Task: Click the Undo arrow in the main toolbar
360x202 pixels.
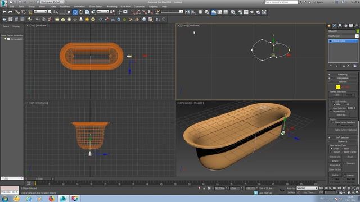Action: pos(4,12)
